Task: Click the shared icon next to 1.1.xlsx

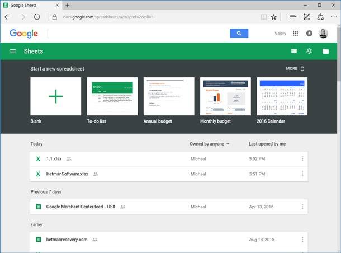Action: [x=69, y=159]
